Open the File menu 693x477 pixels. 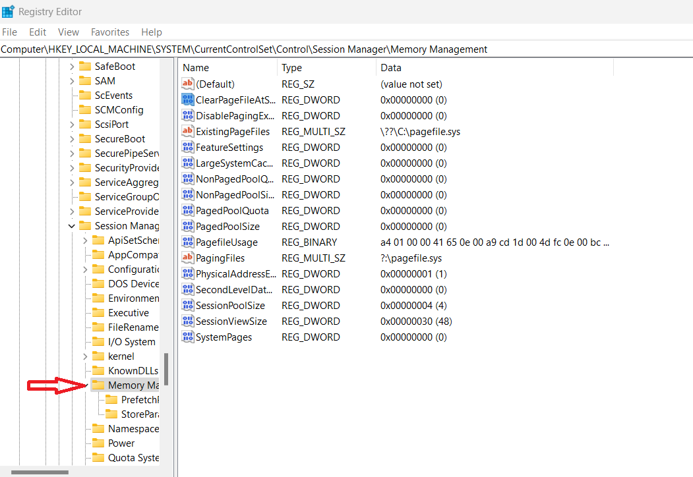10,32
